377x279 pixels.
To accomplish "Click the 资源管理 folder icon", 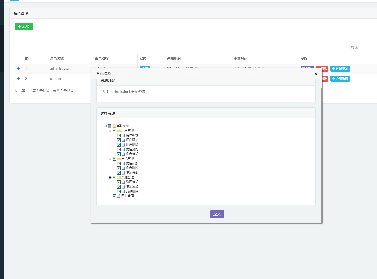I will click(x=119, y=177).
